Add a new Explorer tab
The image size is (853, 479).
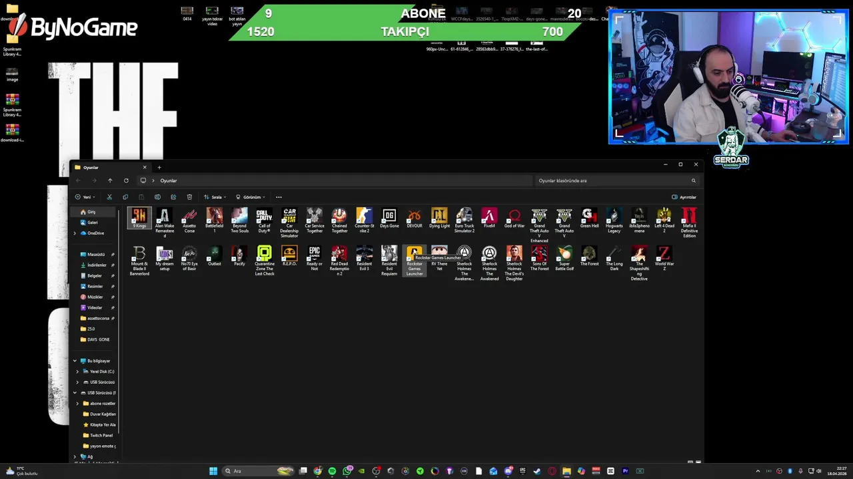[159, 167]
